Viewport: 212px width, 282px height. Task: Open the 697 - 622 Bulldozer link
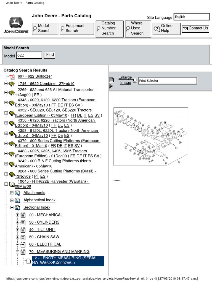coord(35,76)
